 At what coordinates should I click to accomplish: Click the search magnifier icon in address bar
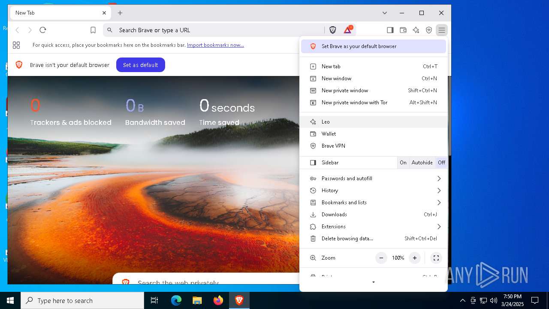[x=110, y=30]
